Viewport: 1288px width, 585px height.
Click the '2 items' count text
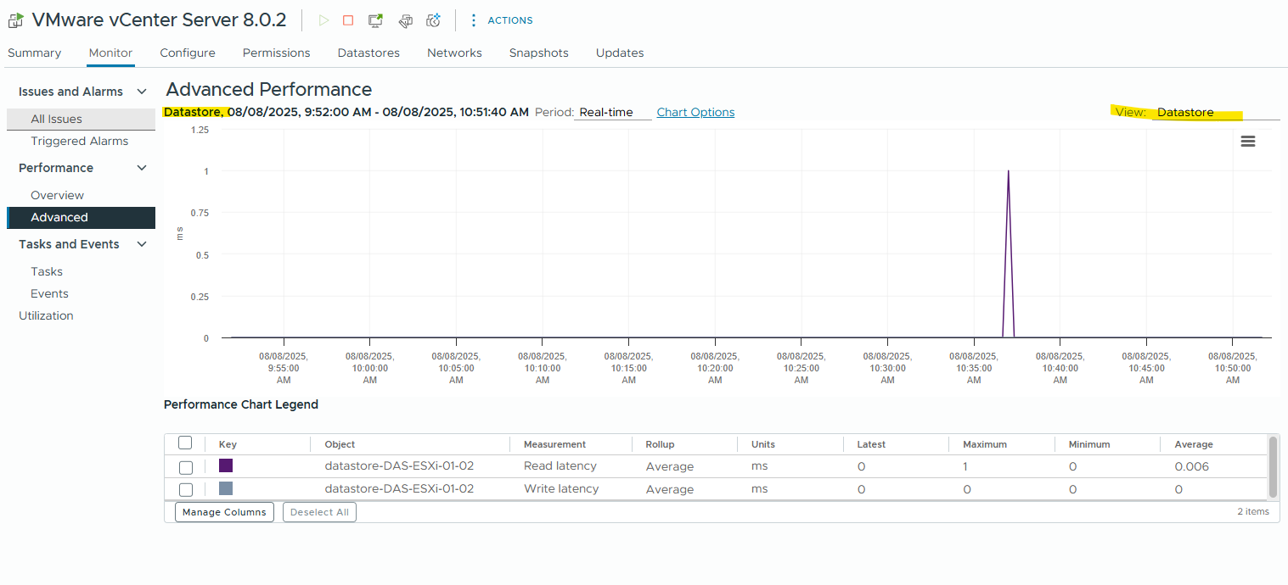(1253, 512)
